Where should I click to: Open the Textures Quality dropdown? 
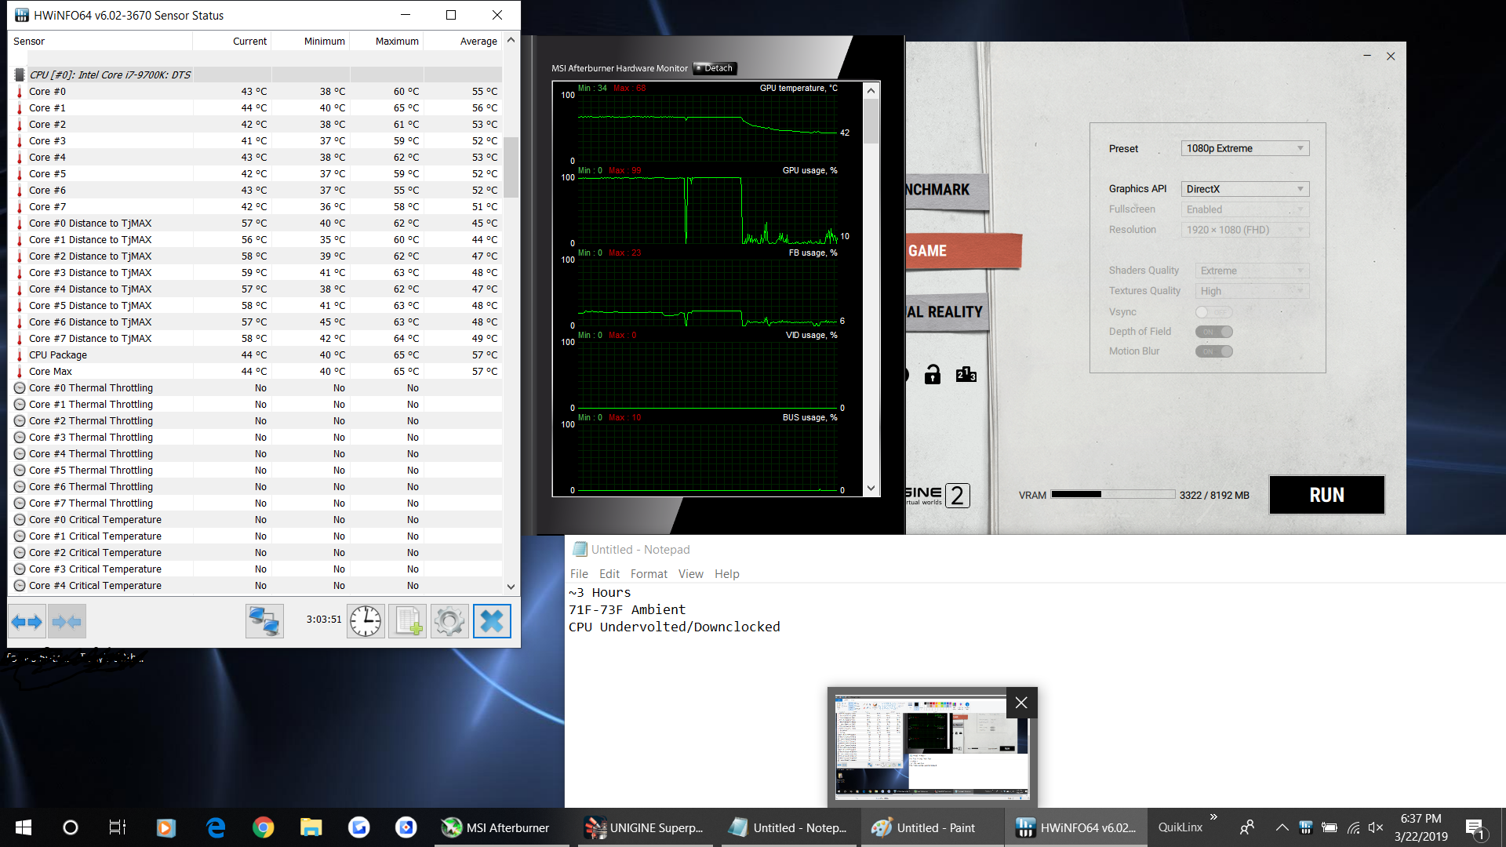[x=1252, y=291]
